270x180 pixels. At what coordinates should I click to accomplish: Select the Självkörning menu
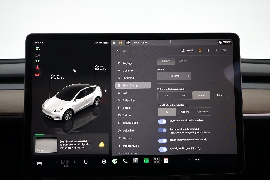133,85
